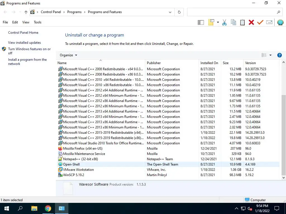The image size is (286, 214).
Task: Select the WinSCP 5.19.2 icon
Action: (x=60, y=175)
